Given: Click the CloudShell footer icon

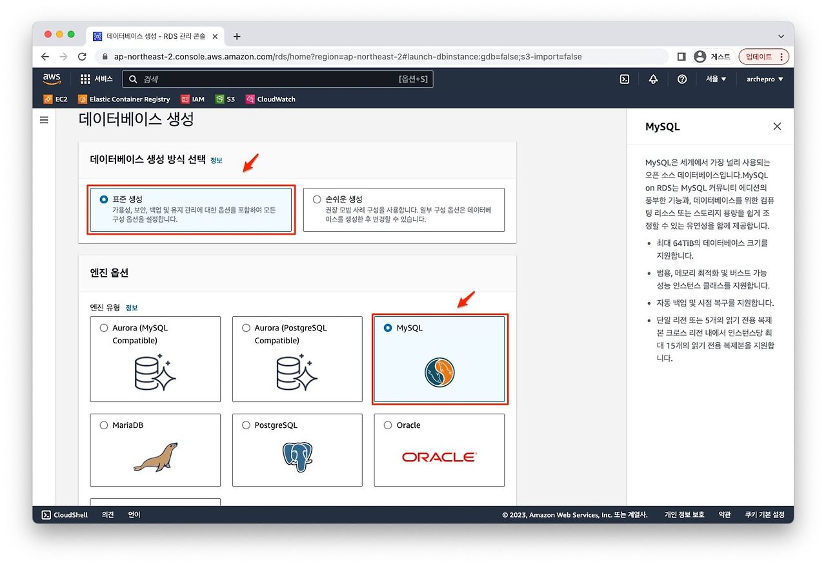Looking at the screenshot, I should pyautogui.click(x=46, y=514).
